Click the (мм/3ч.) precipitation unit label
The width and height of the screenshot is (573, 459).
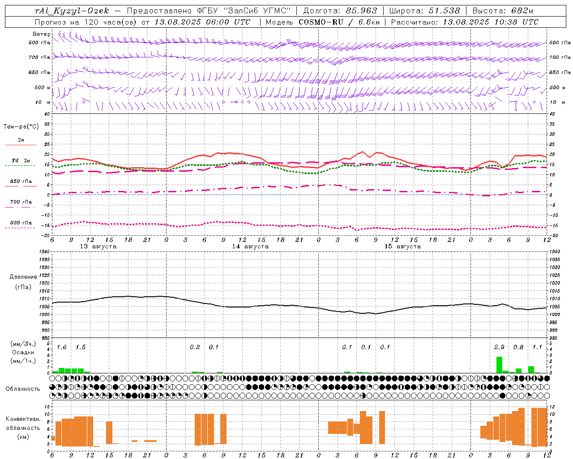tap(24, 344)
